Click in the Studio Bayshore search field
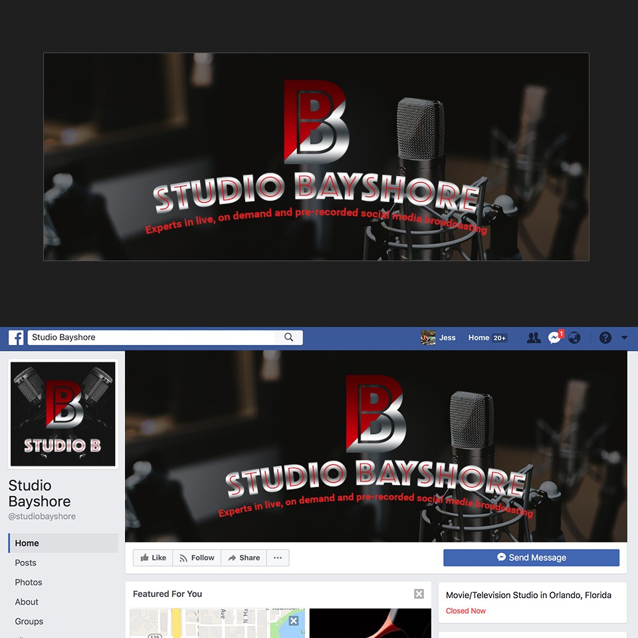The width and height of the screenshot is (638, 638). [x=151, y=338]
